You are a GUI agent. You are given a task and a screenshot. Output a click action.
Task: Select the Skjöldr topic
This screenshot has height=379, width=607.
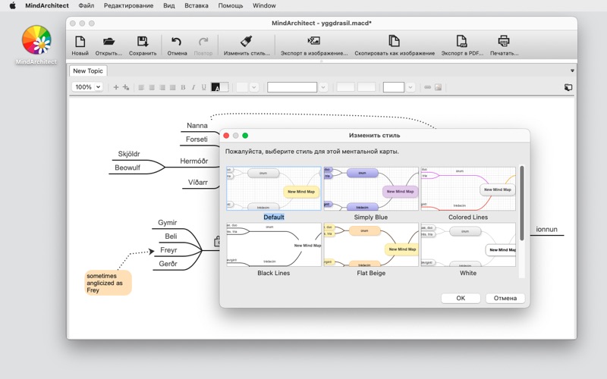coord(129,154)
